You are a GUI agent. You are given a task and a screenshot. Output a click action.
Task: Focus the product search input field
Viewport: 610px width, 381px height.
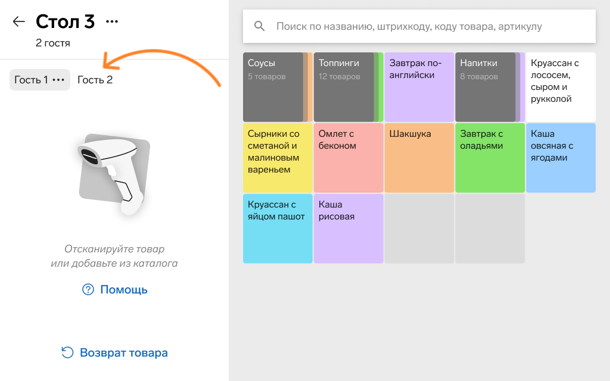(x=417, y=26)
